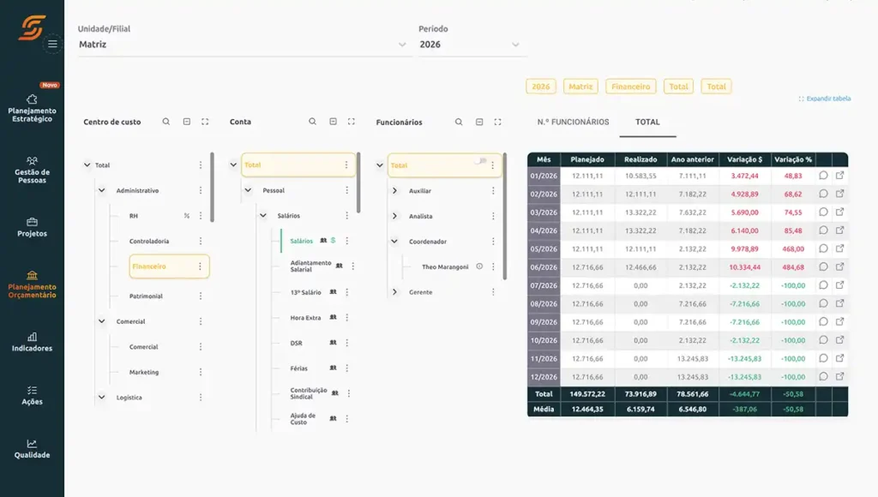Search in the Funcionários panel
The height and width of the screenshot is (497, 878).
[459, 122]
